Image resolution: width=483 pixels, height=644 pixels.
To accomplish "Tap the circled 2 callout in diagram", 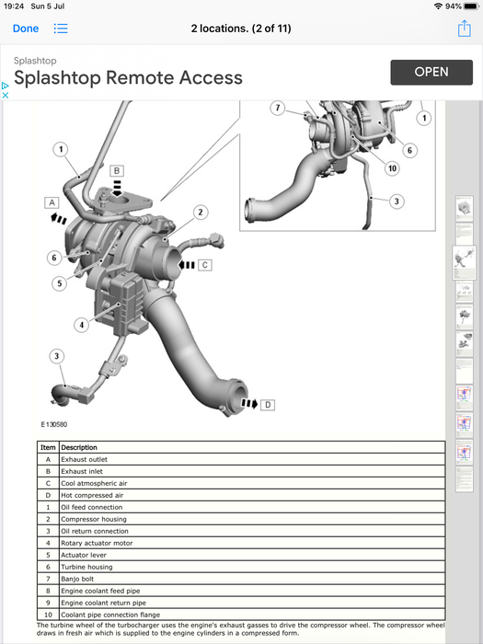I will (201, 213).
